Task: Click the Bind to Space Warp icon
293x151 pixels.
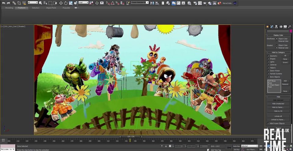Action: click(x=24, y=3)
